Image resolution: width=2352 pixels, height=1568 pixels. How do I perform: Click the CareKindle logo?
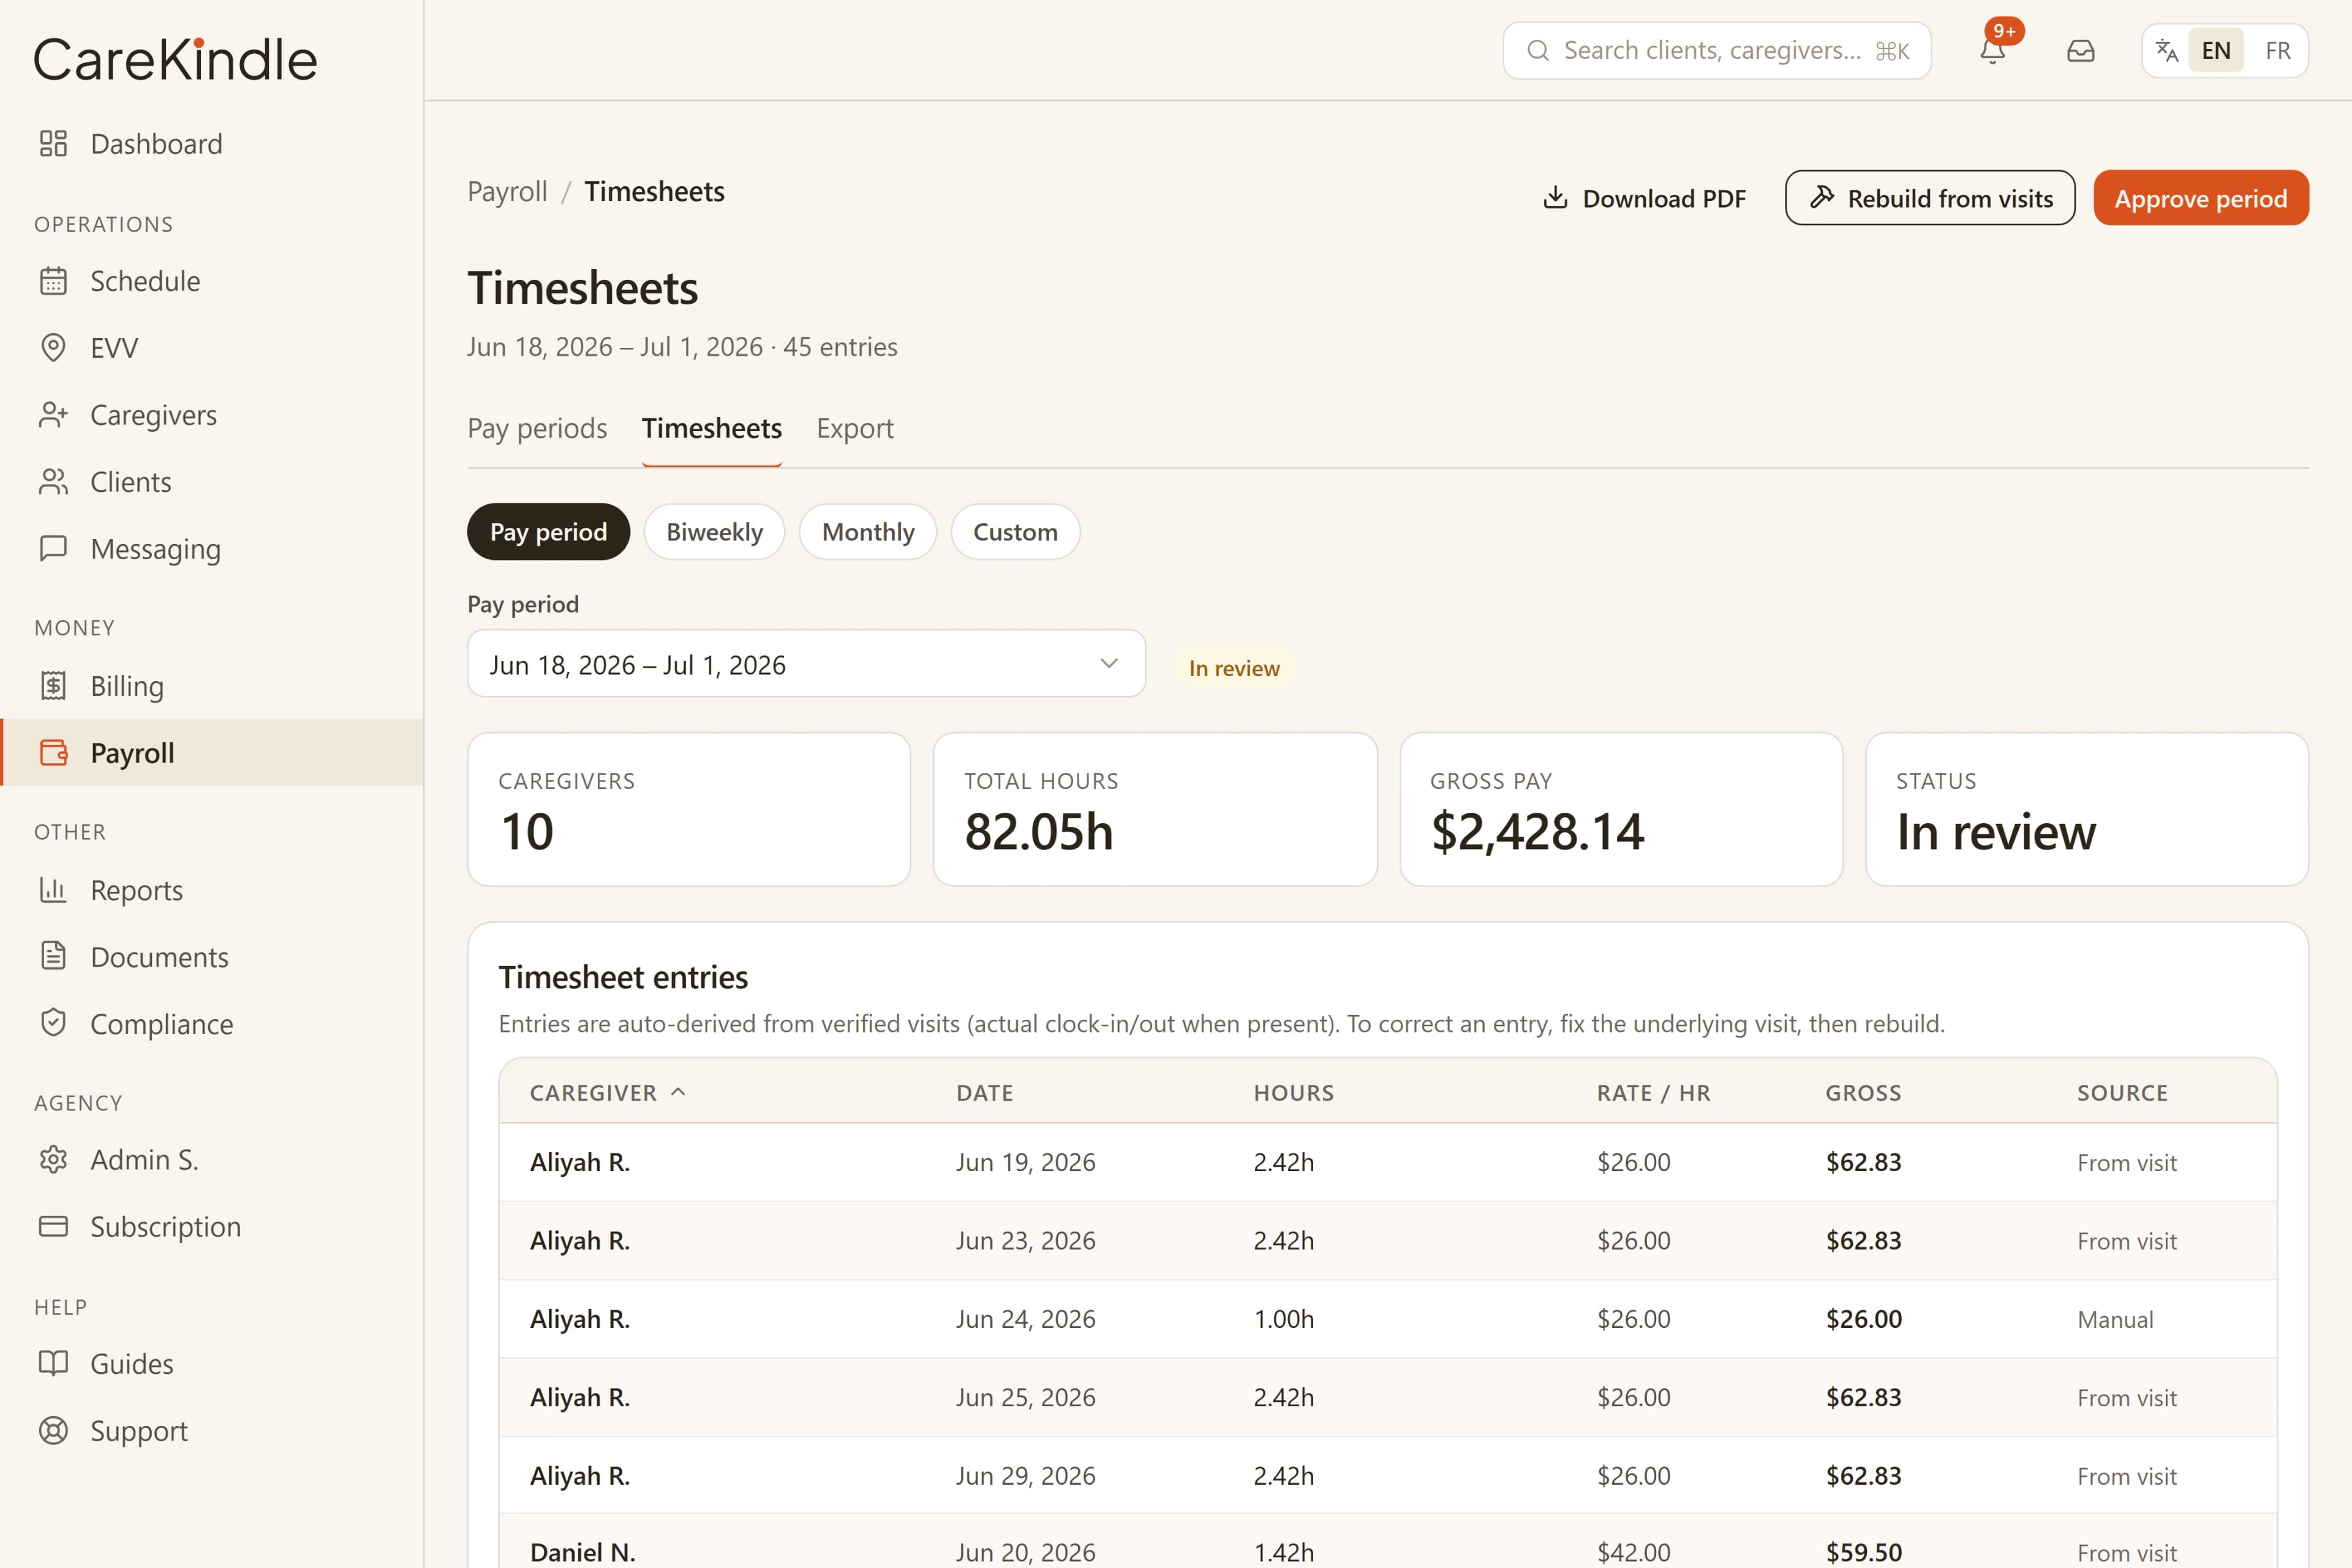(x=176, y=60)
